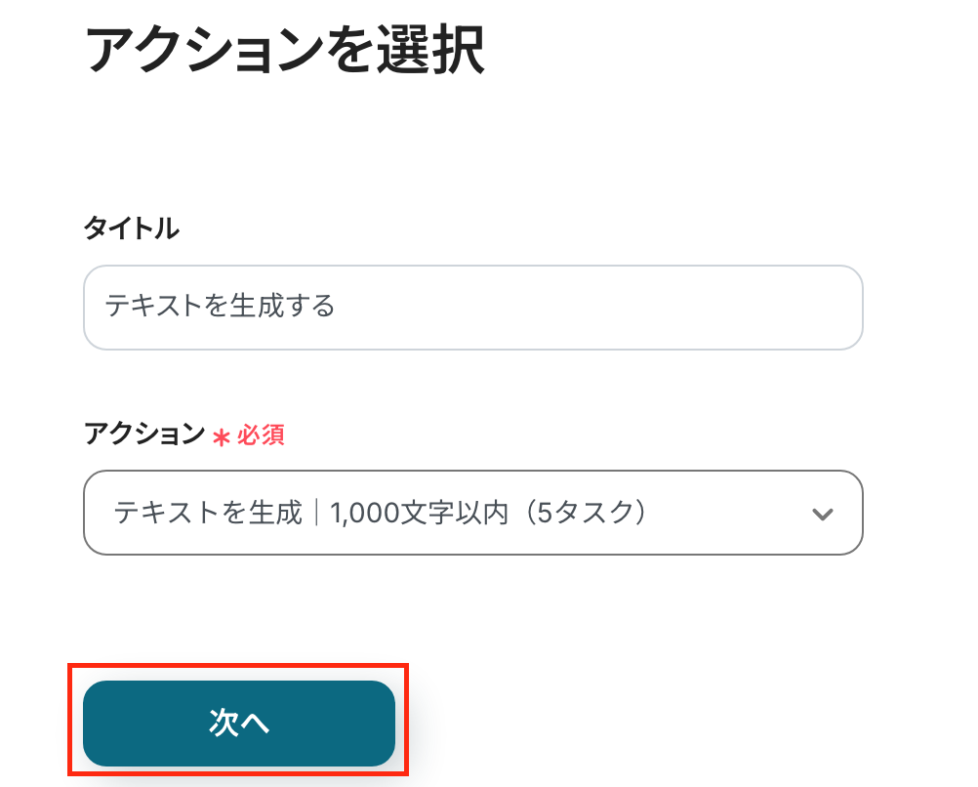
Task: Click テキストを生成 at the dropdown's left
Action: click(209, 513)
